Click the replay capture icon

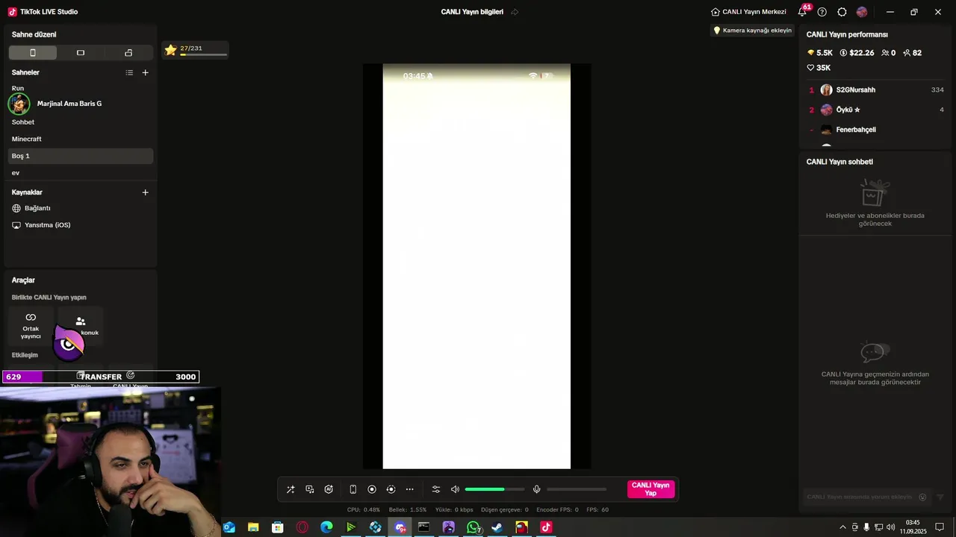coord(391,489)
